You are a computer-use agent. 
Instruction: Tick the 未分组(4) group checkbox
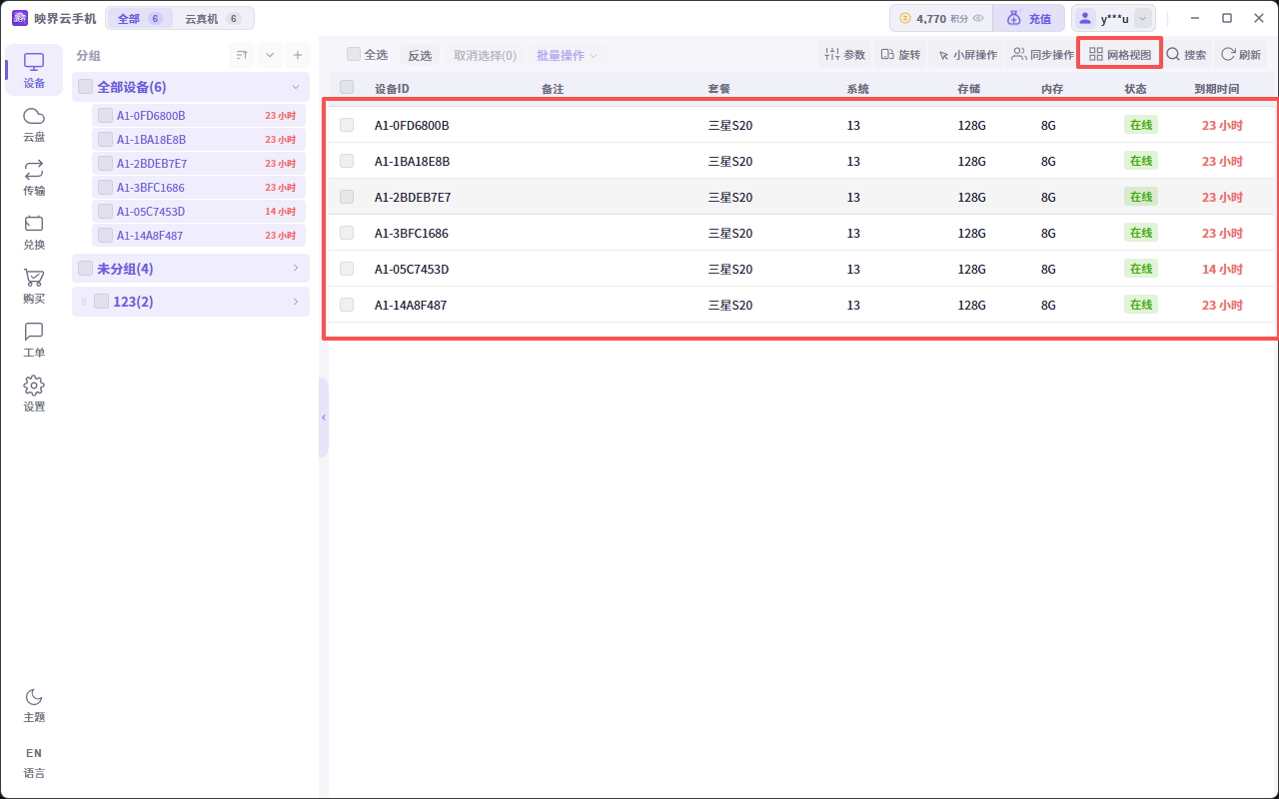click(85, 269)
